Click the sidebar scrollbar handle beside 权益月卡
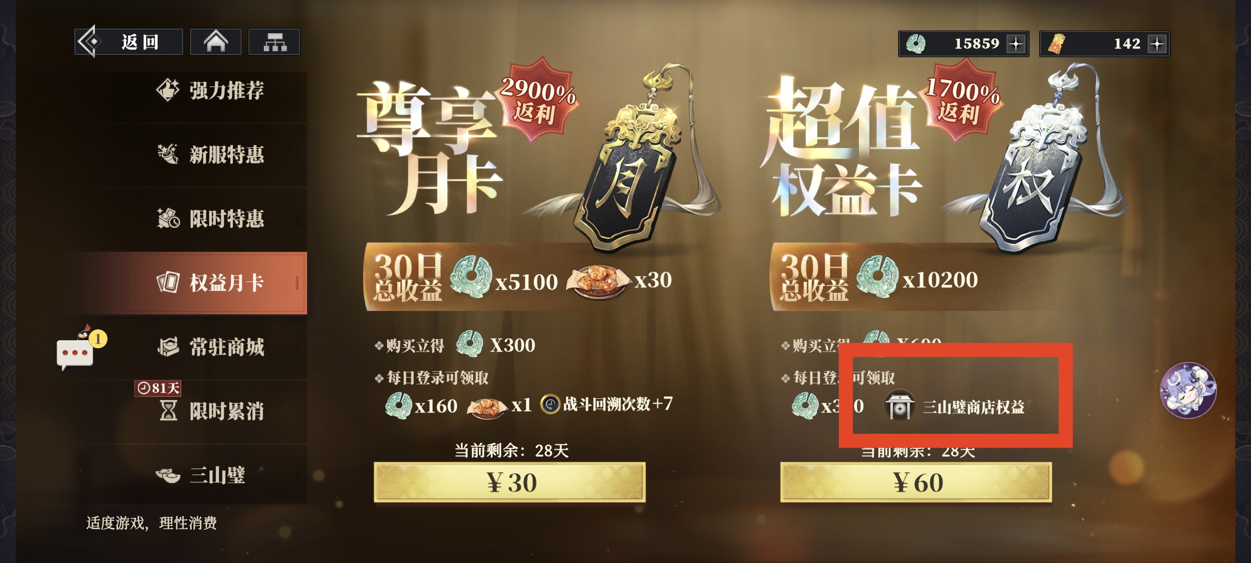Viewport: 1251px width, 563px height. tap(297, 283)
